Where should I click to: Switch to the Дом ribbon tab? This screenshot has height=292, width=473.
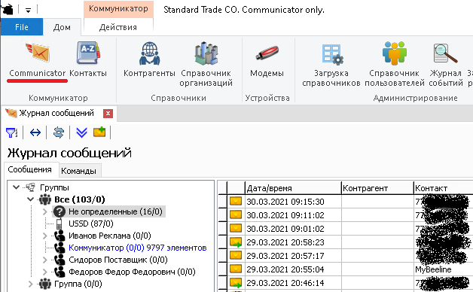pyautogui.click(x=62, y=27)
